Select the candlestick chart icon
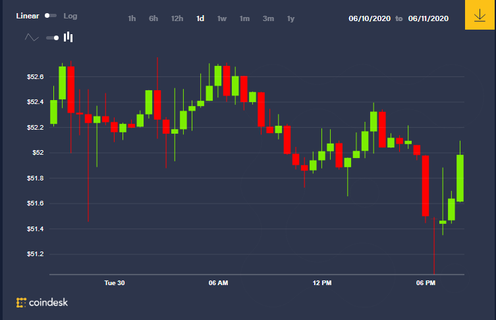 [x=69, y=37]
